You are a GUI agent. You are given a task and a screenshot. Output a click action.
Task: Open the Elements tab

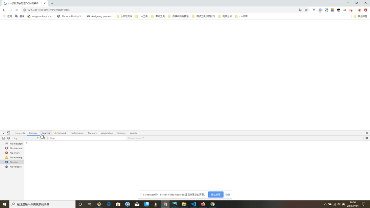[x=20, y=133]
